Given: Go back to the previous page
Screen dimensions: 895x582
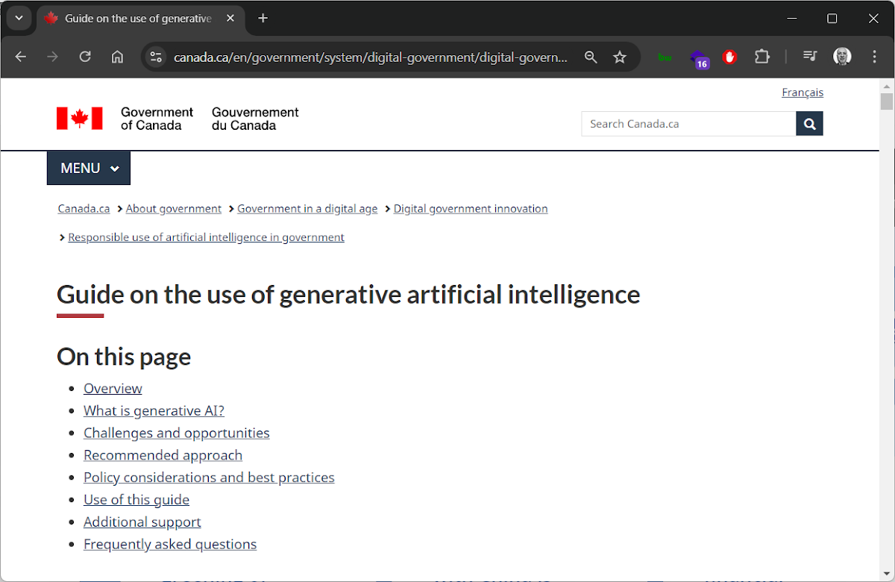Looking at the screenshot, I should pyautogui.click(x=20, y=57).
